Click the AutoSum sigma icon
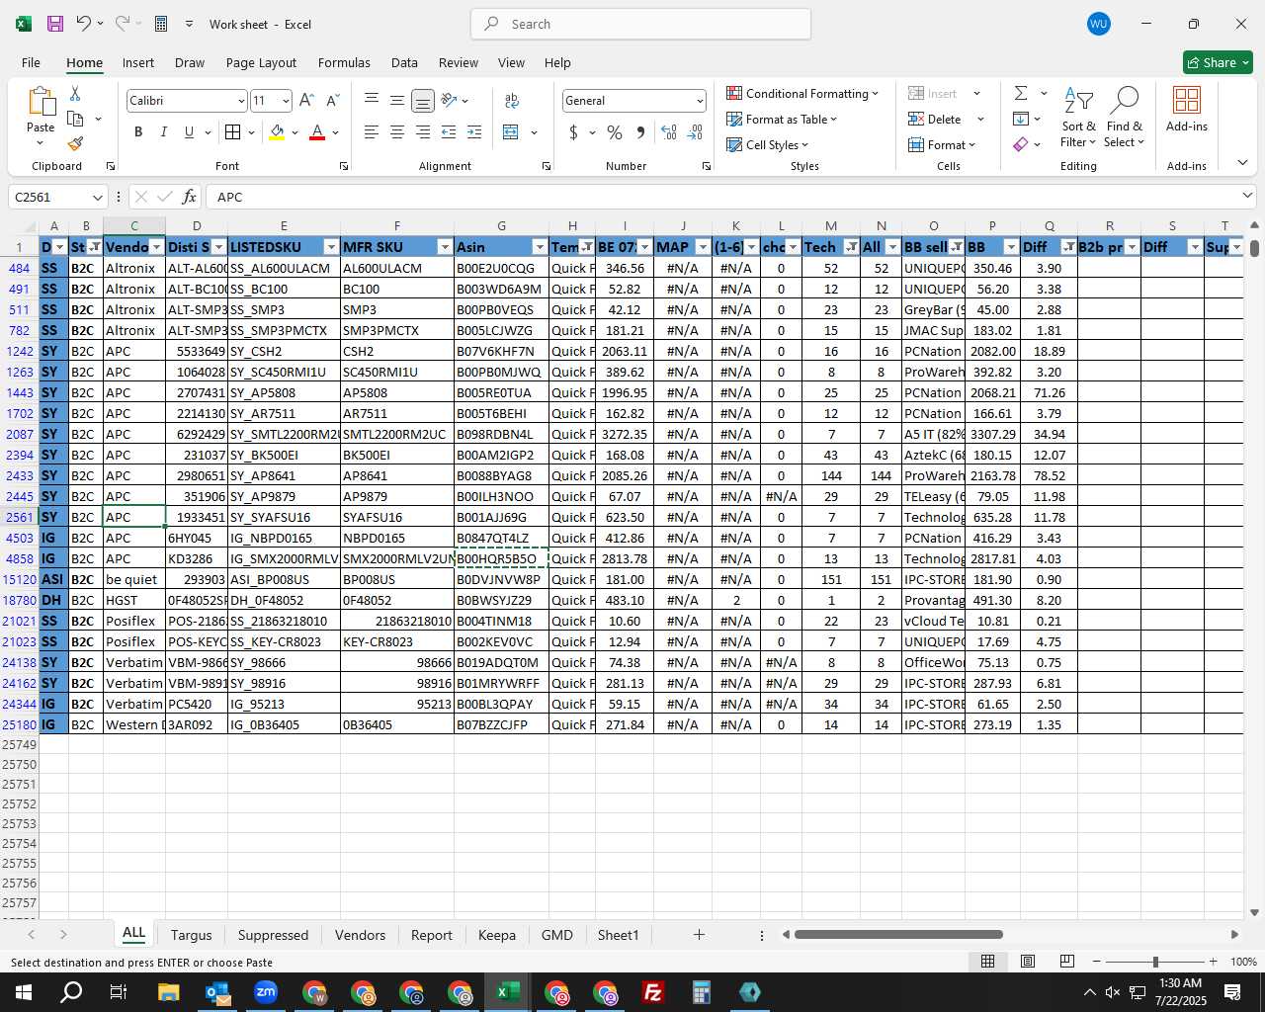This screenshot has width=1265, height=1012. click(x=1021, y=93)
